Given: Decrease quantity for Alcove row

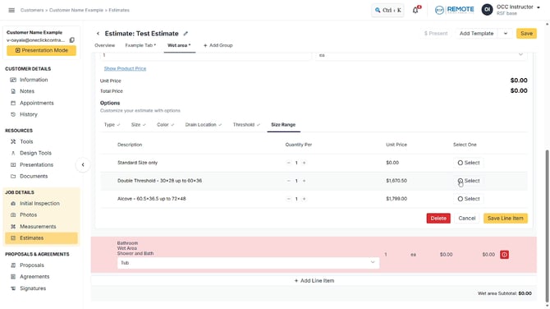Looking at the screenshot, I should click(289, 199).
